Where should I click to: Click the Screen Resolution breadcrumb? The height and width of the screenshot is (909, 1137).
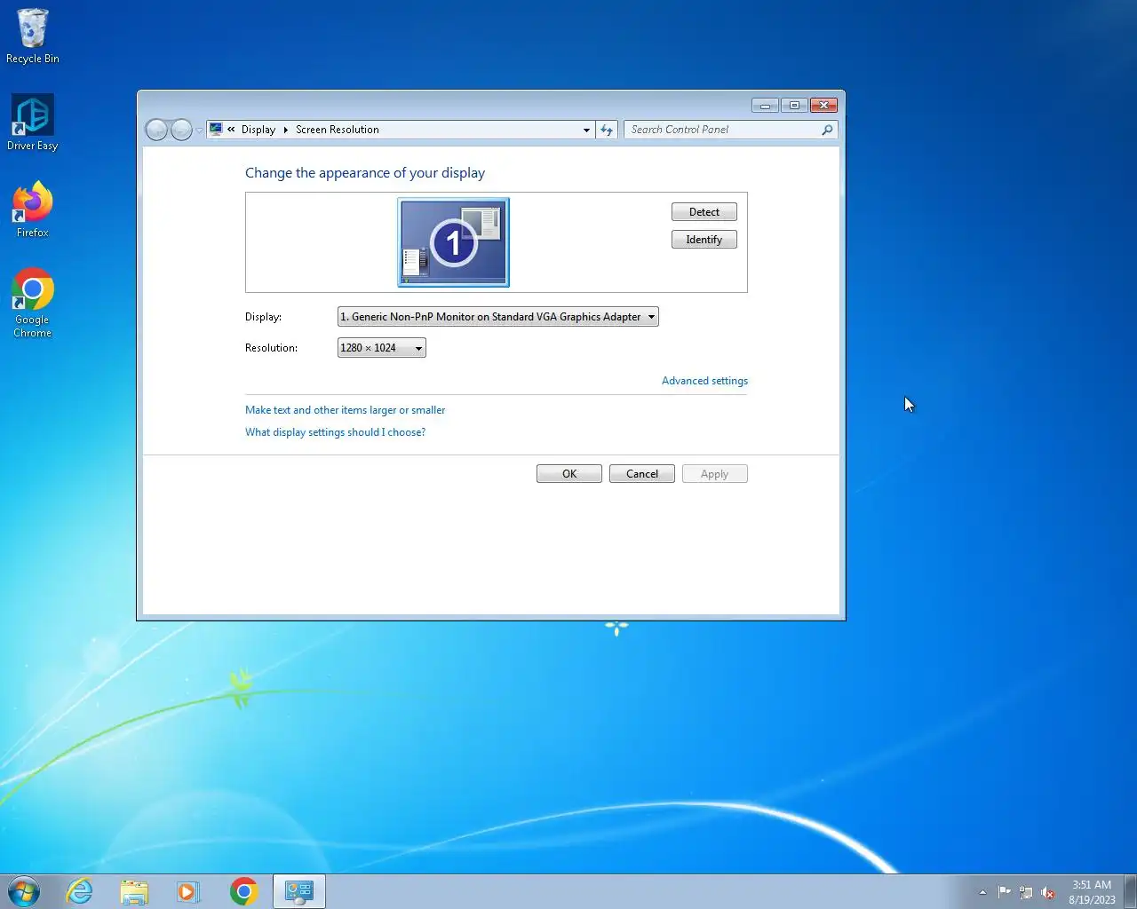[338, 130]
